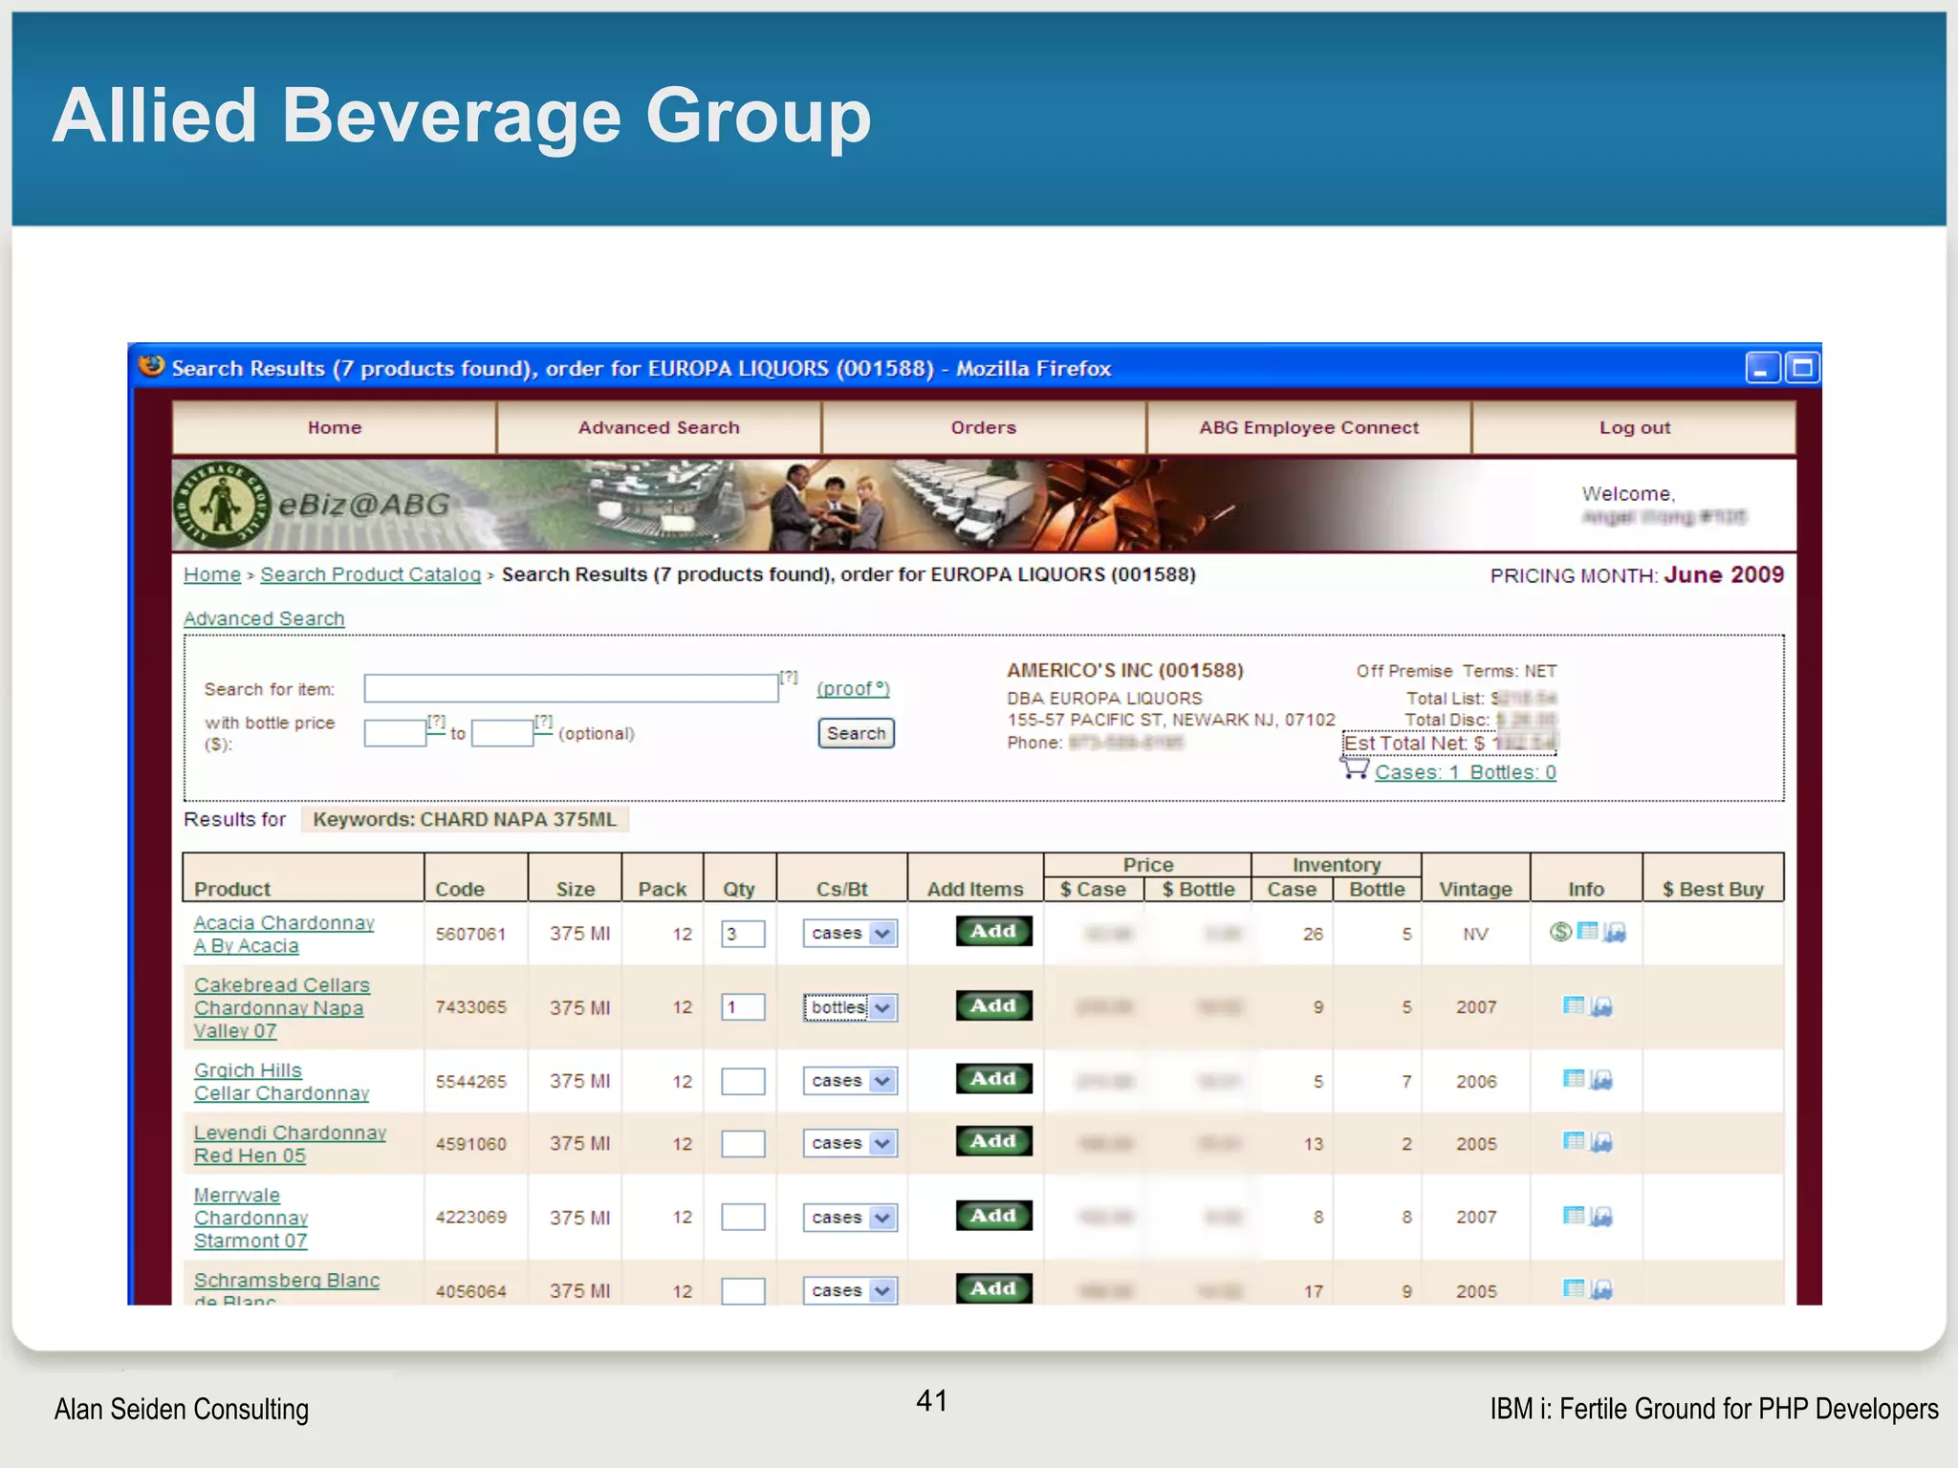The image size is (1958, 1468).
Task: Focus the Qty field for Merryvale Chardonnay
Action: 743,1217
